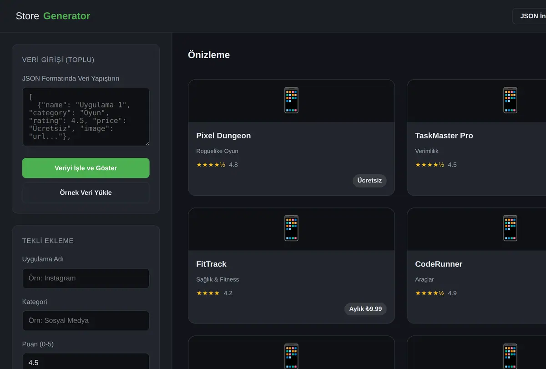This screenshot has height=369, width=546.
Task: Click the JSON button in the header
Action: [x=529, y=16]
